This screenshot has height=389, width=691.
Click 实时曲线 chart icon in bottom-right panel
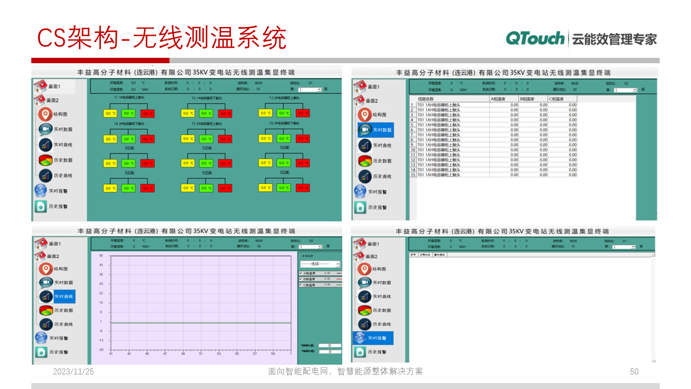point(364,297)
